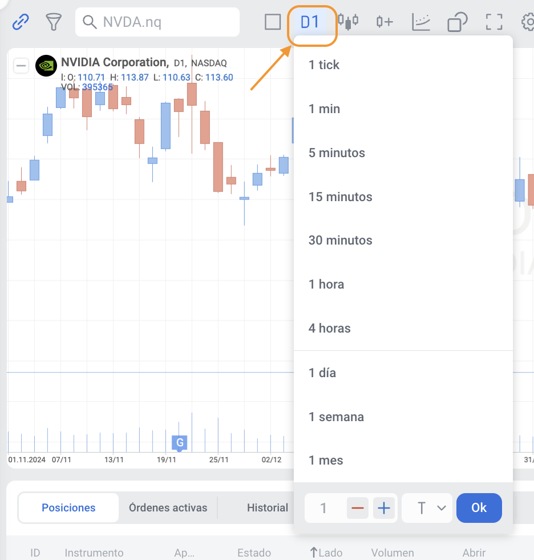Select 4 horas timeframe
This screenshot has height=560, width=534.
click(403, 328)
